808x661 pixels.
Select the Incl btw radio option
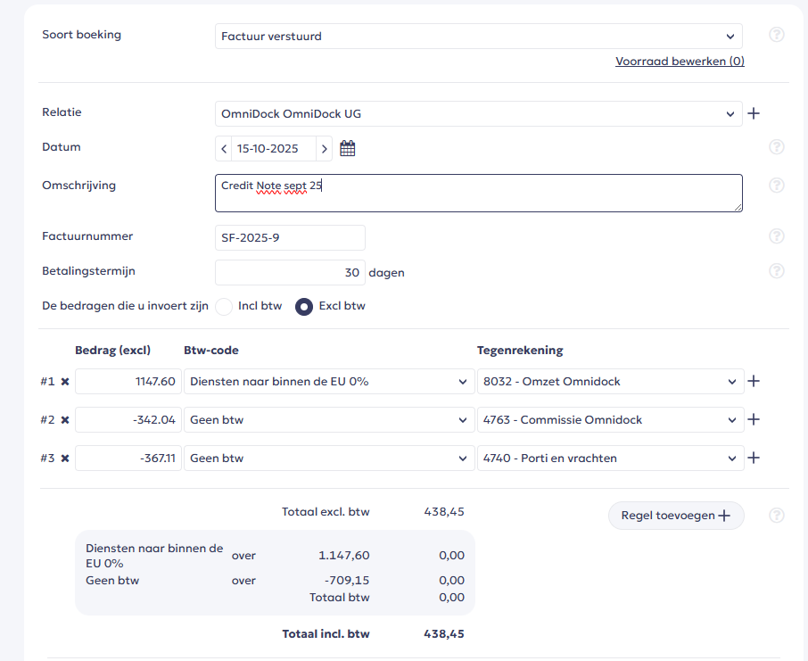(x=225, y=306)
